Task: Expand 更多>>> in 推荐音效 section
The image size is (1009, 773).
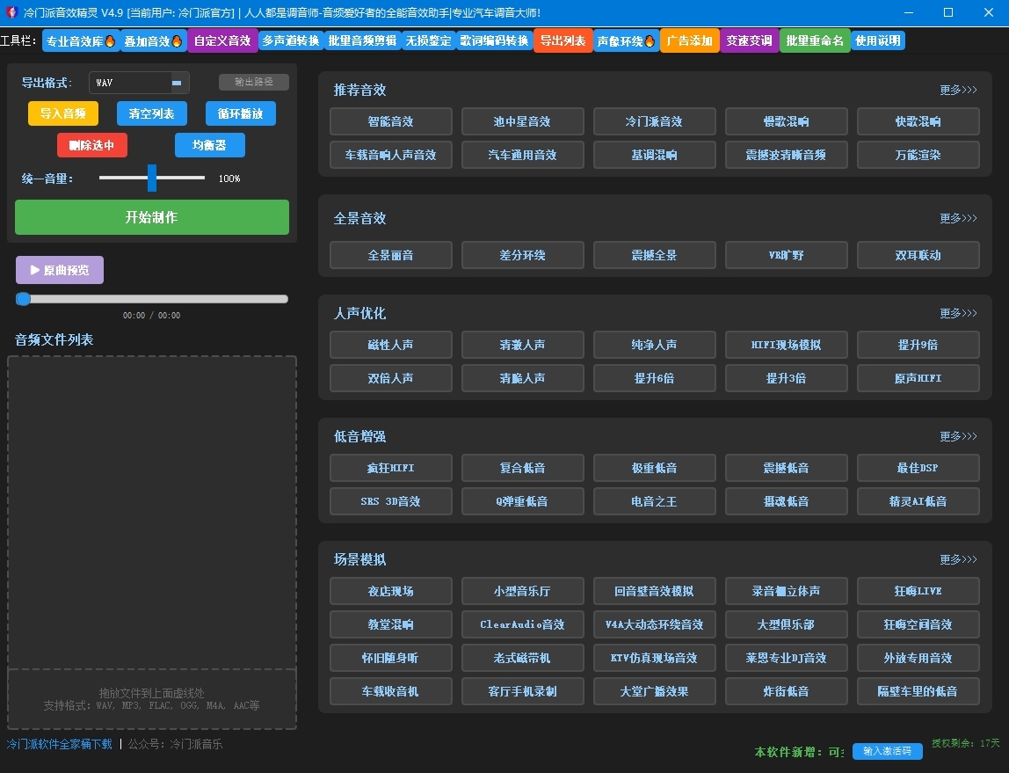Action: click(958, 90)
